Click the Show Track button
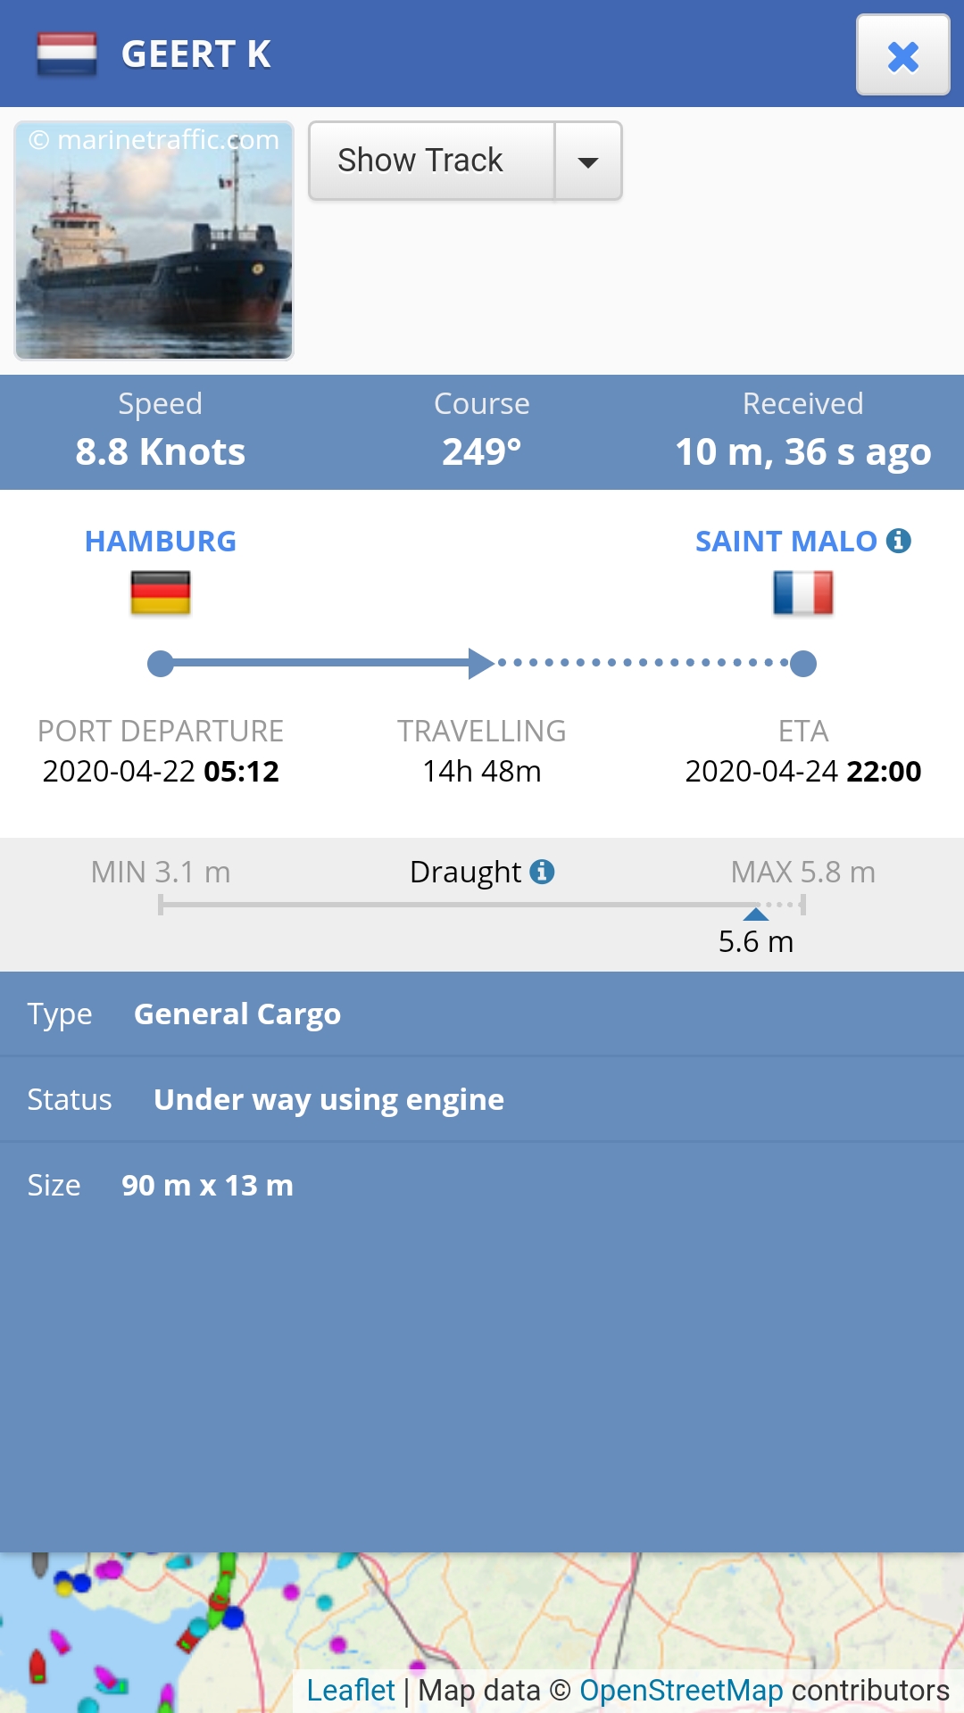The width and height of the screenshot is (964, 1713). [x=432, y=161]
